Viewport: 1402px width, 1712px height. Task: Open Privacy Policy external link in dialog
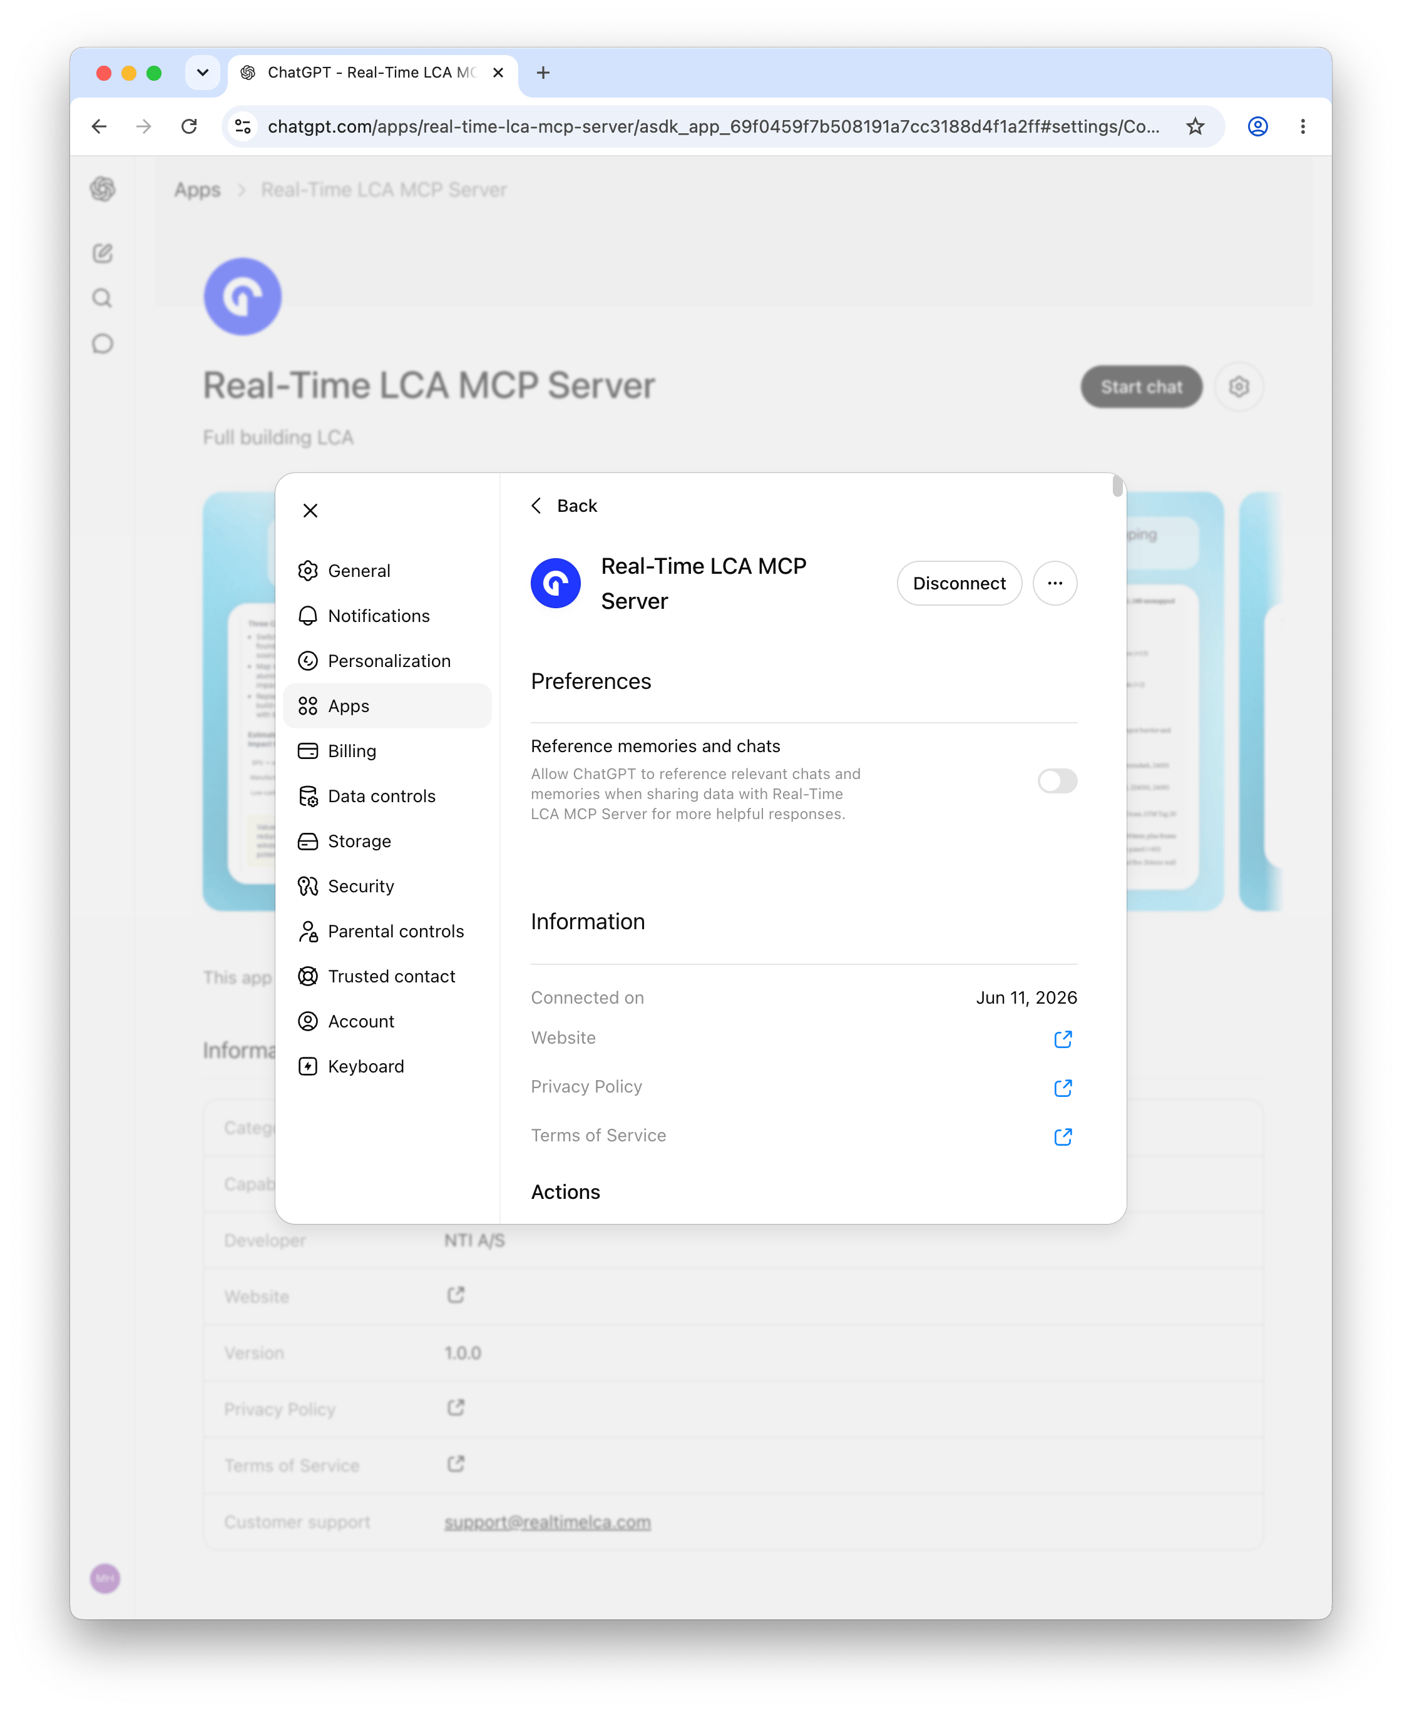[x=1063, y=1088]
